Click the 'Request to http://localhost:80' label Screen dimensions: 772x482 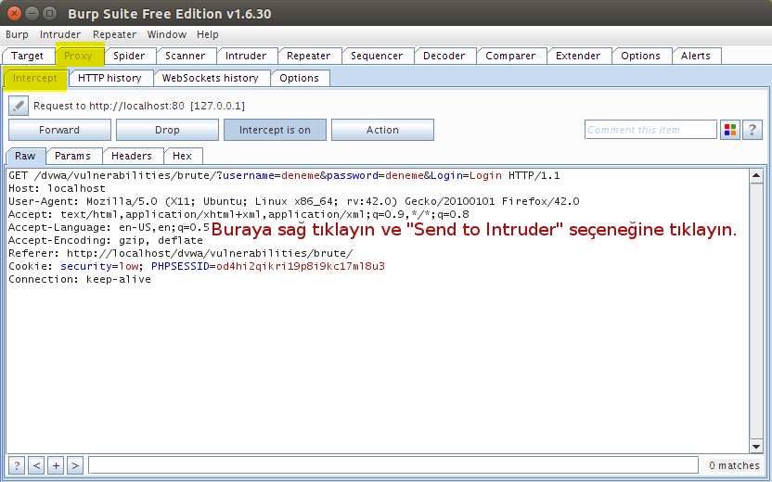point(139,106)
